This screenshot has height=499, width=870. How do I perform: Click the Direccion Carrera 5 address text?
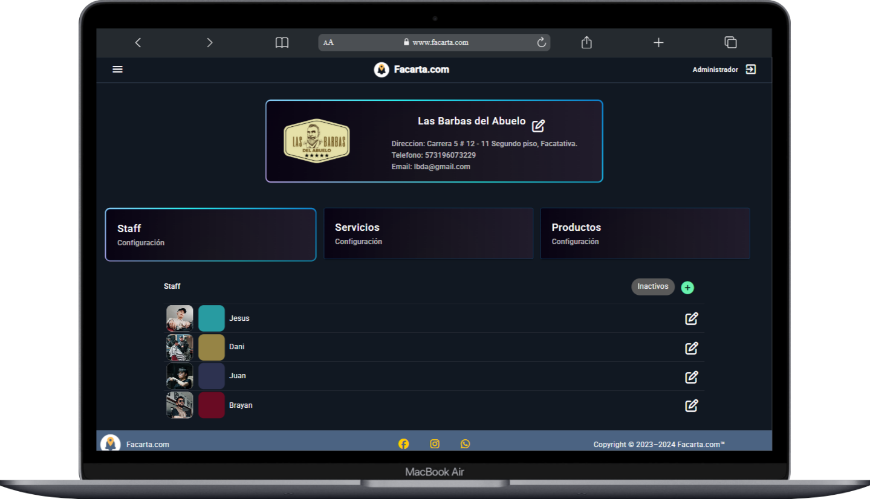484,144
